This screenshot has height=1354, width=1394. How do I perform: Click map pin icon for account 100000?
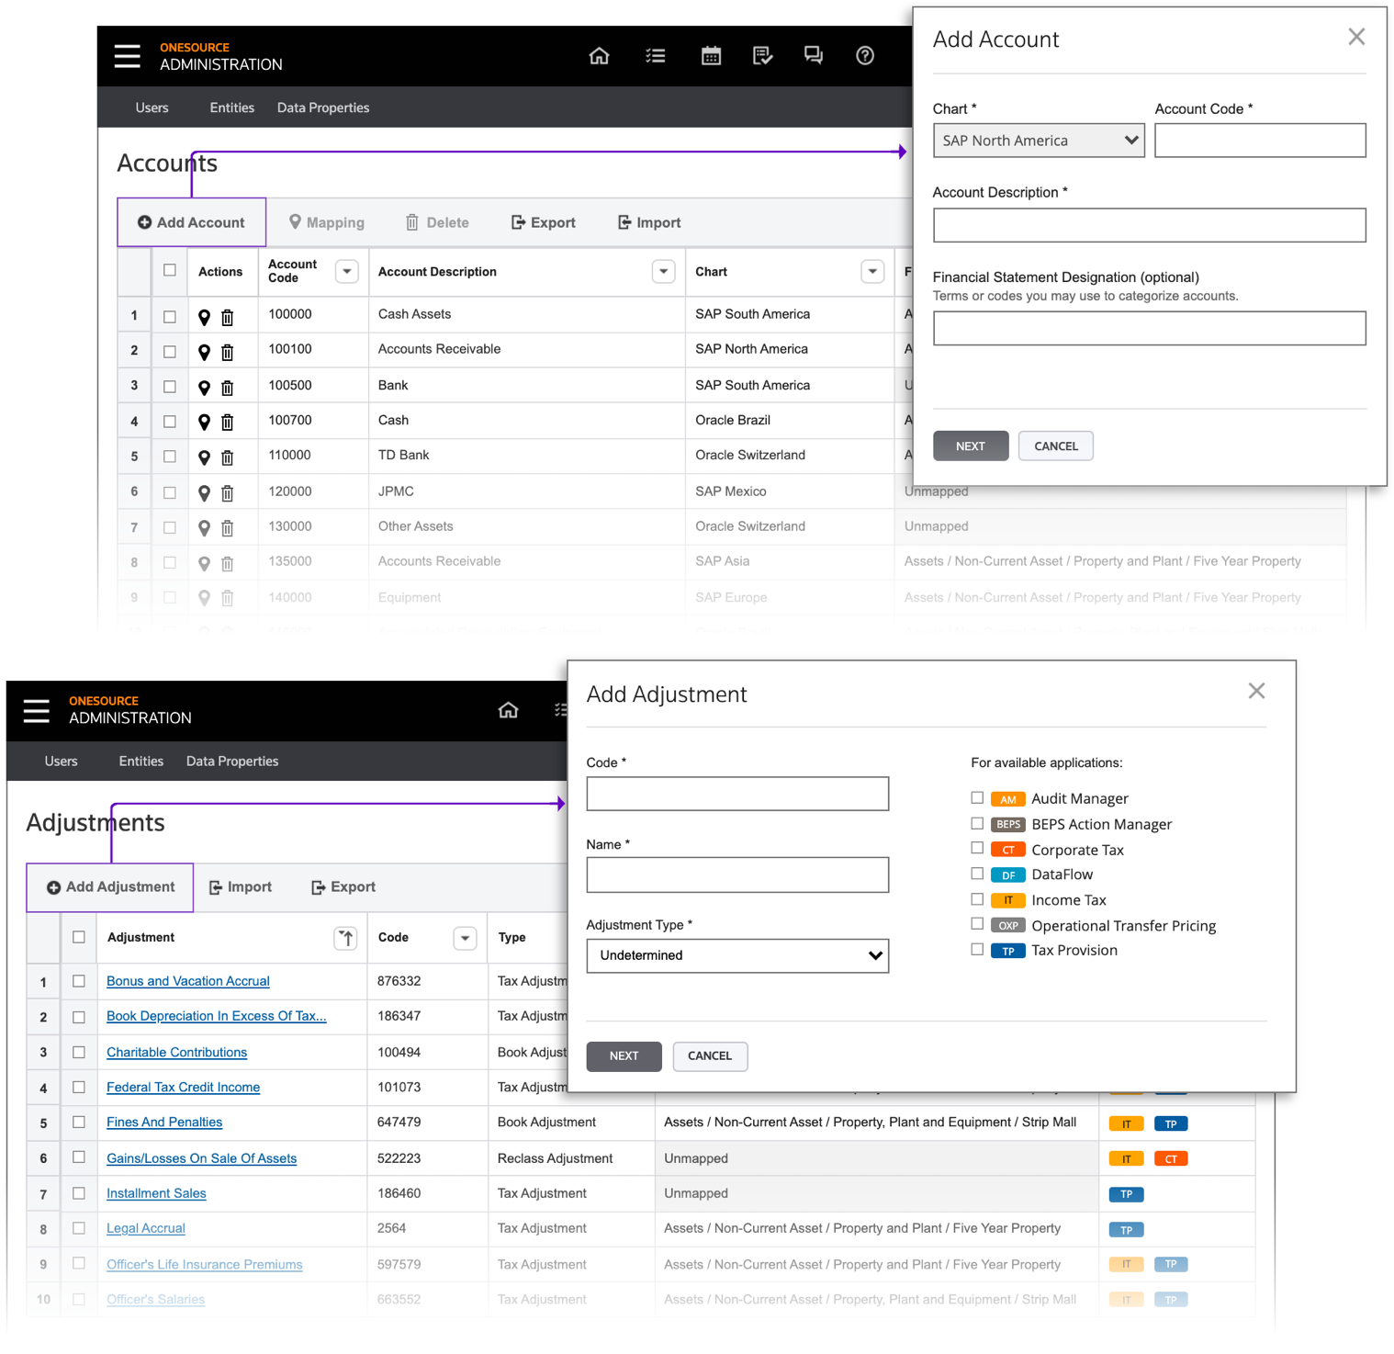click(204, 317)
